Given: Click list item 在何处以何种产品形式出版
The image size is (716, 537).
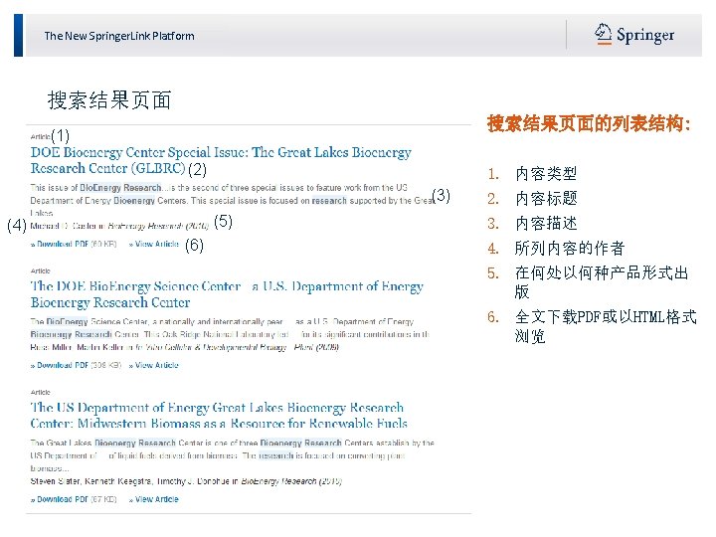Looking at the screenshot, I should 602,282.
